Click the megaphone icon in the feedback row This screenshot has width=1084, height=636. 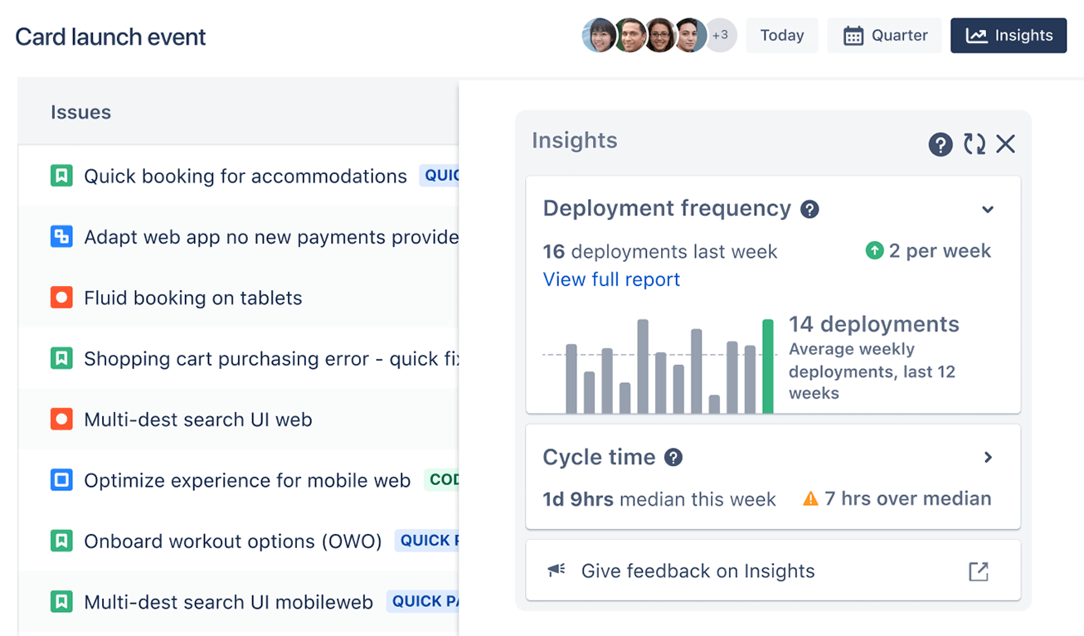tap(556, 570)
